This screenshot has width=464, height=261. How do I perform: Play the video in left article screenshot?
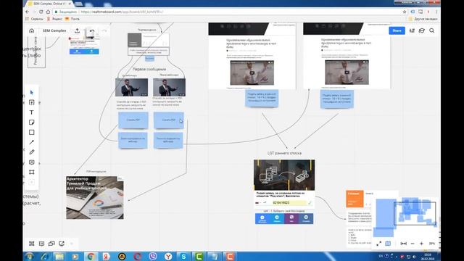[252, 72]
